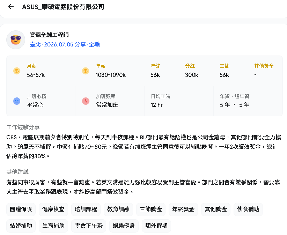The height and width of the screenshot is (235, 287).
Task: Click the back arrow icon
Action: click(x=11, y=7)
